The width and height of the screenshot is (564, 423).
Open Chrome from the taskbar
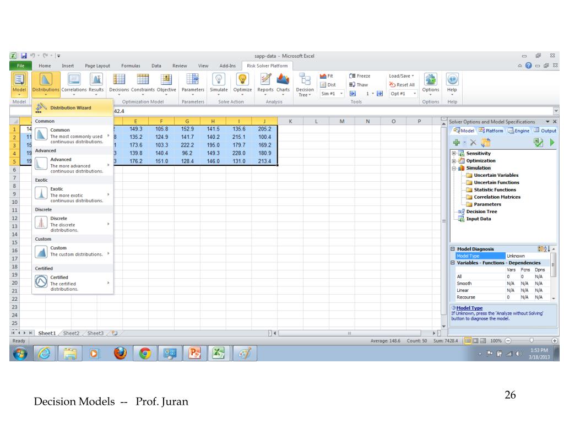click(x=145, y=353)
